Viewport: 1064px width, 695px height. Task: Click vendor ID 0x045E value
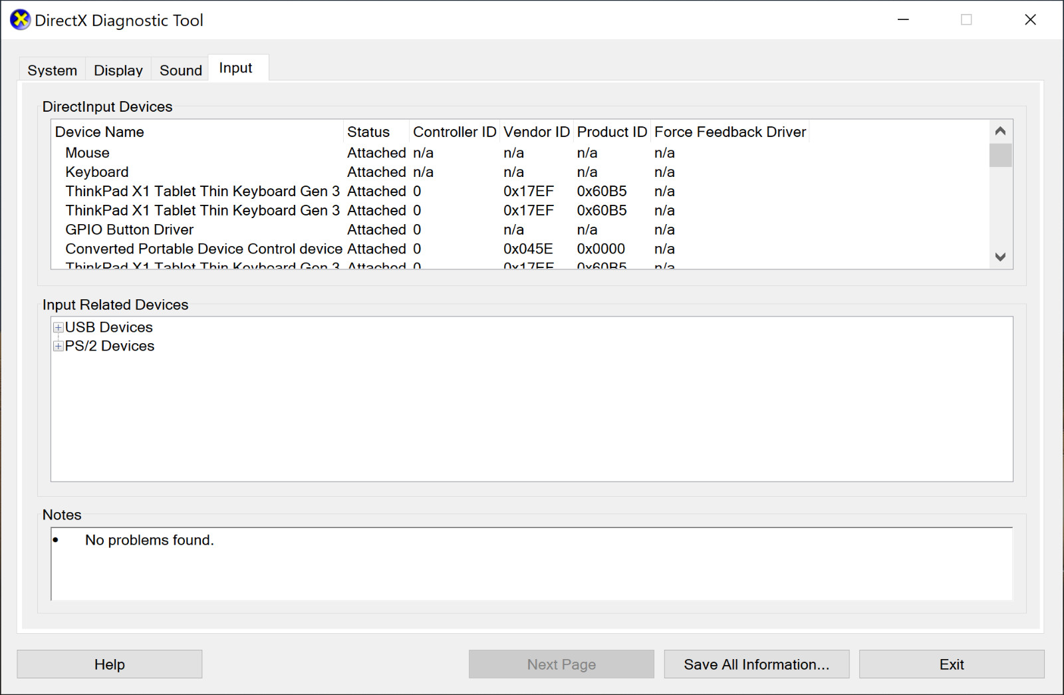click(x=528, y=249)
